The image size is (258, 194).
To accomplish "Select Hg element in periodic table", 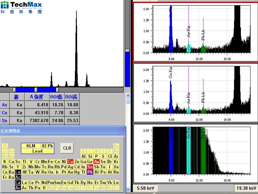I will (77, 172).
